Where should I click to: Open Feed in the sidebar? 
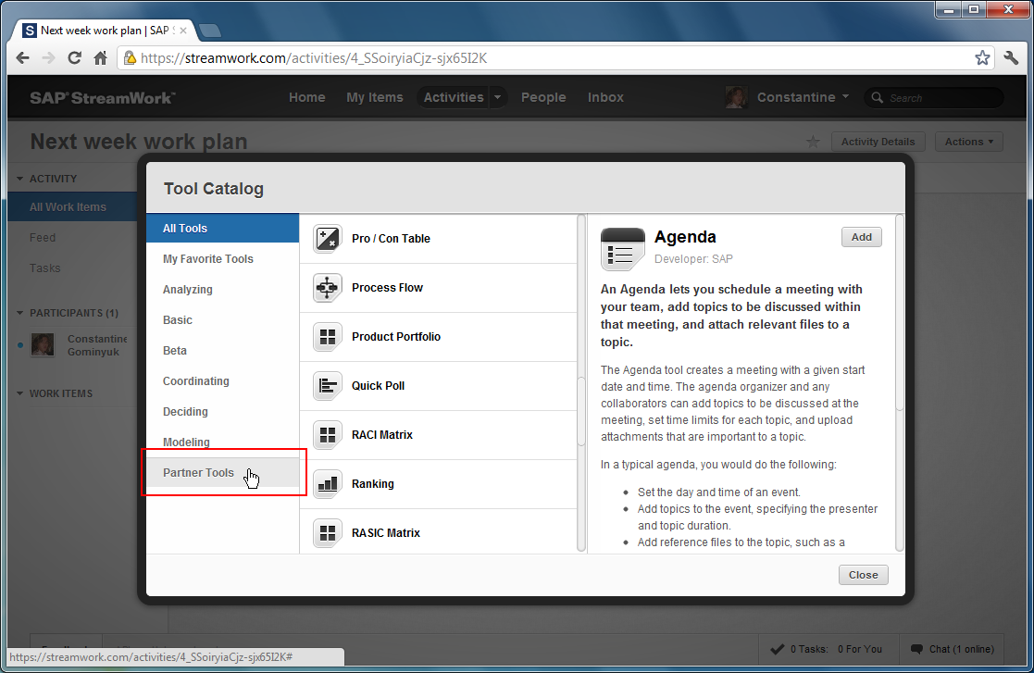43,237
